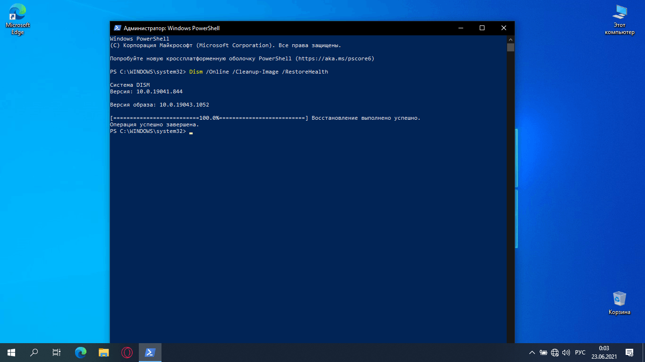Viewport: 645px width, 362px height.
Task: Click the "Windows PowerShell" header line
Action: pos(140,39)
